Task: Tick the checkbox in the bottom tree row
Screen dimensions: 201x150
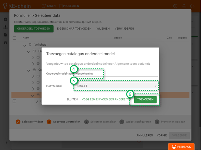Action: (x=14, y=101)
